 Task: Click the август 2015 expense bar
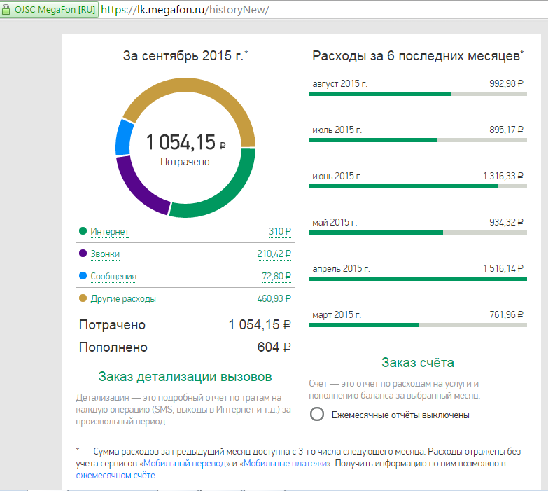pos(418,94)
